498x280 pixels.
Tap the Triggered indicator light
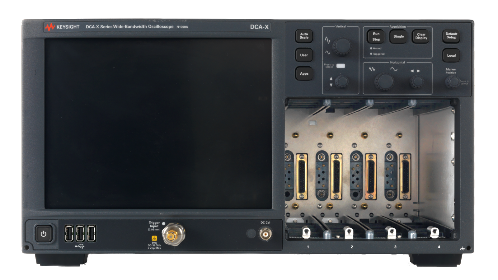point(371,54)
